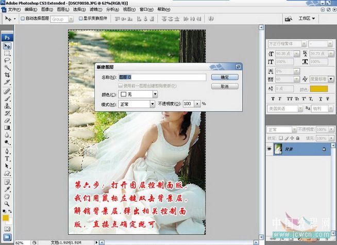The height and width of the screenshot is (245, 337).
Task: Choose the Crop tool
Action: coord(8,75)
